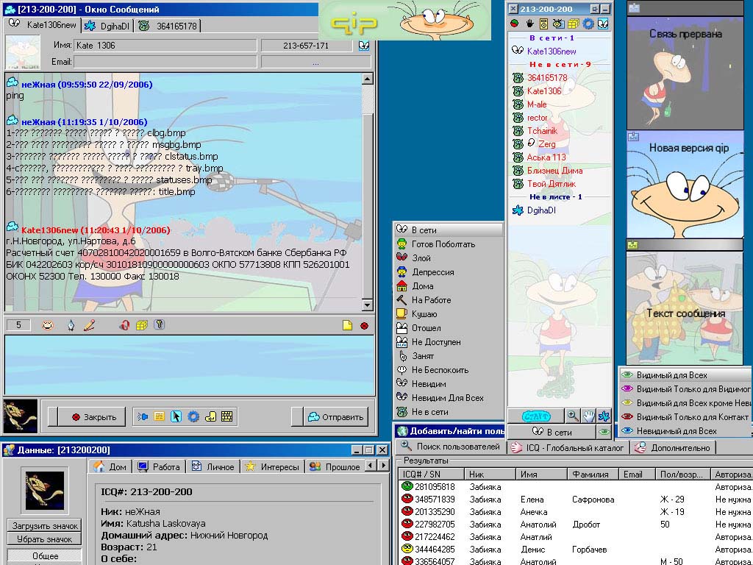Open the В сети status button in contact list
The image size is (753, 565).
click(x=552, y=432)
